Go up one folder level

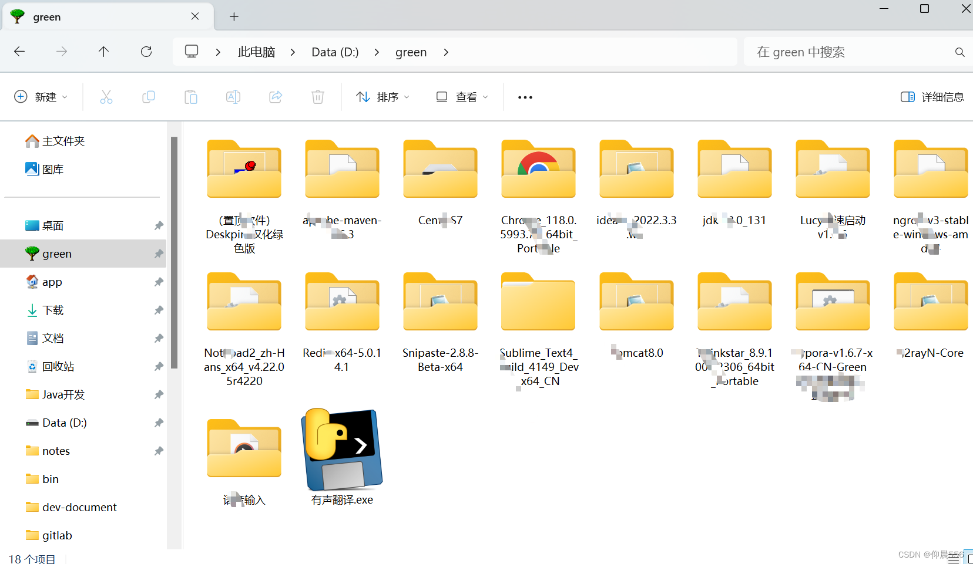click(104, 52)
